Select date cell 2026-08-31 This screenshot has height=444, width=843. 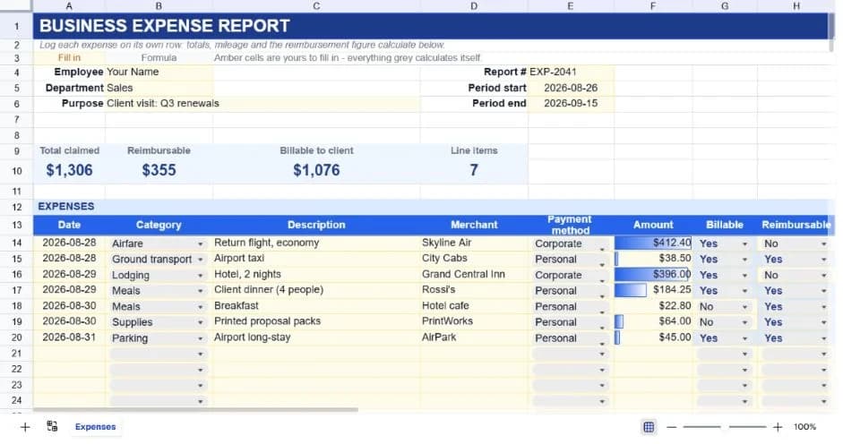pyautogui.click(x=69, y=337)
